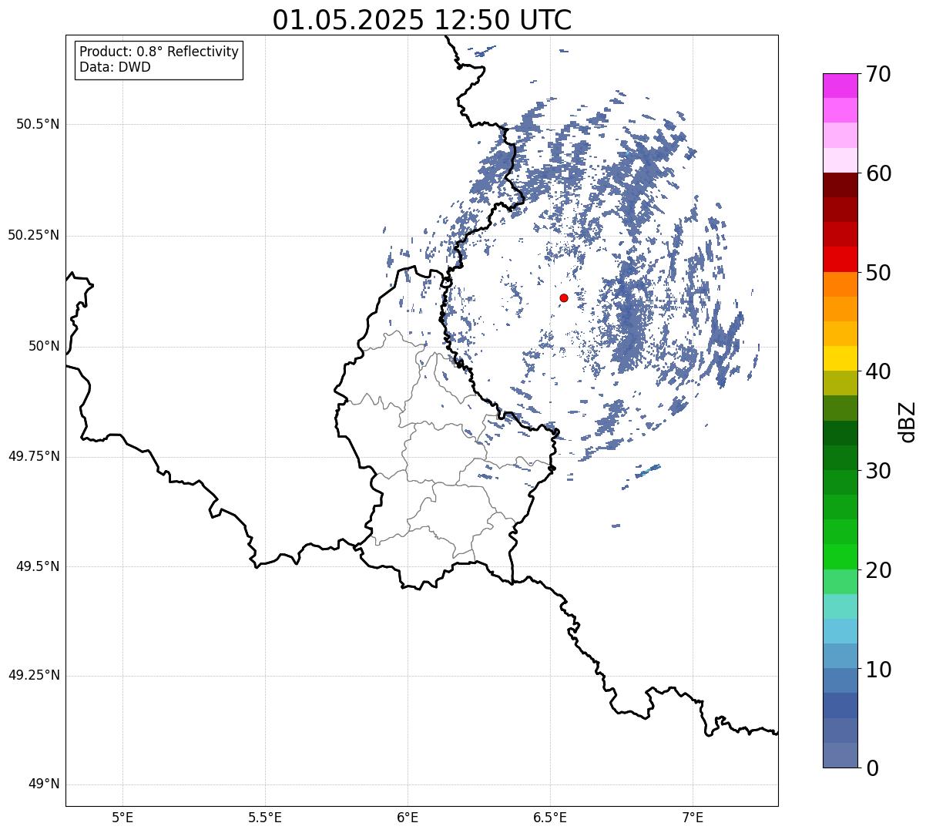The height and width of the screenshot is (833, 926).
Task: Click the 5°E longitude label
Action: (122, 818)
